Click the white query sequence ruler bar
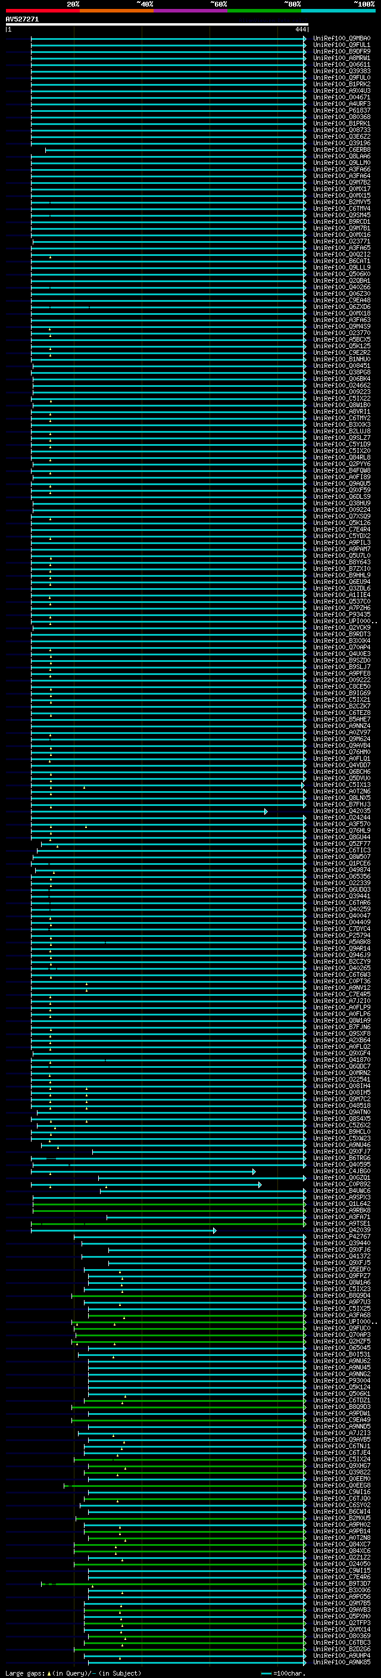The width and height of the screenshot is (381, 1678). [x=157, y=24]
